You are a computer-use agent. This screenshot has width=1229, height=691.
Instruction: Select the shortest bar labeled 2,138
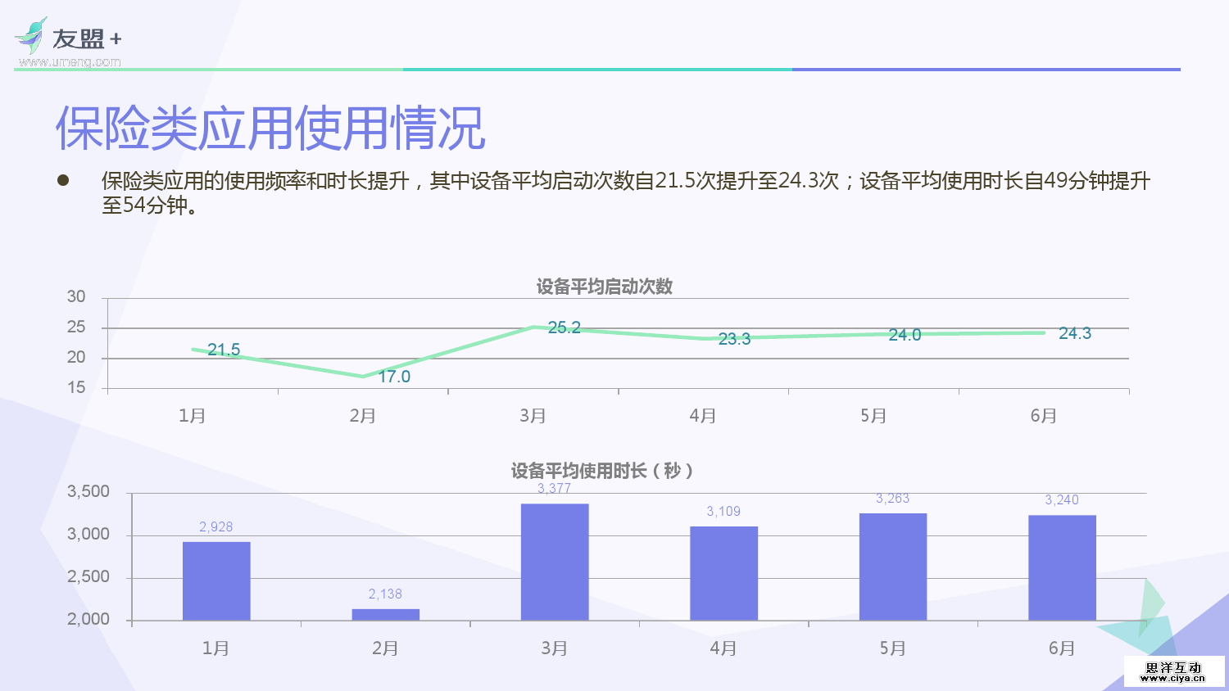pos(385,614)
